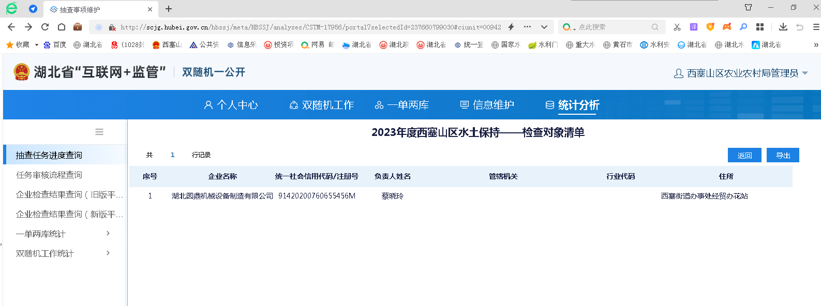Viewport: 821px width, 306px height.
Task: Open the 西塞山区农业农村局管理员 user dropdown
Action: (x=741, y=73)
